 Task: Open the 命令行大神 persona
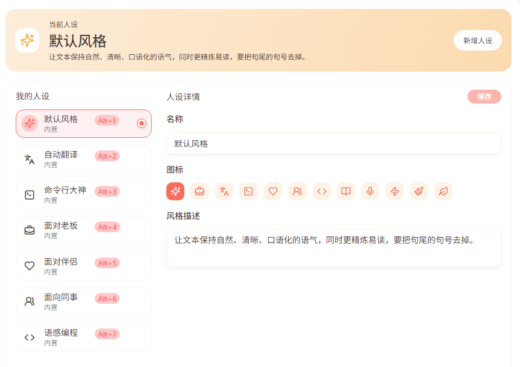tap(83, 194)
